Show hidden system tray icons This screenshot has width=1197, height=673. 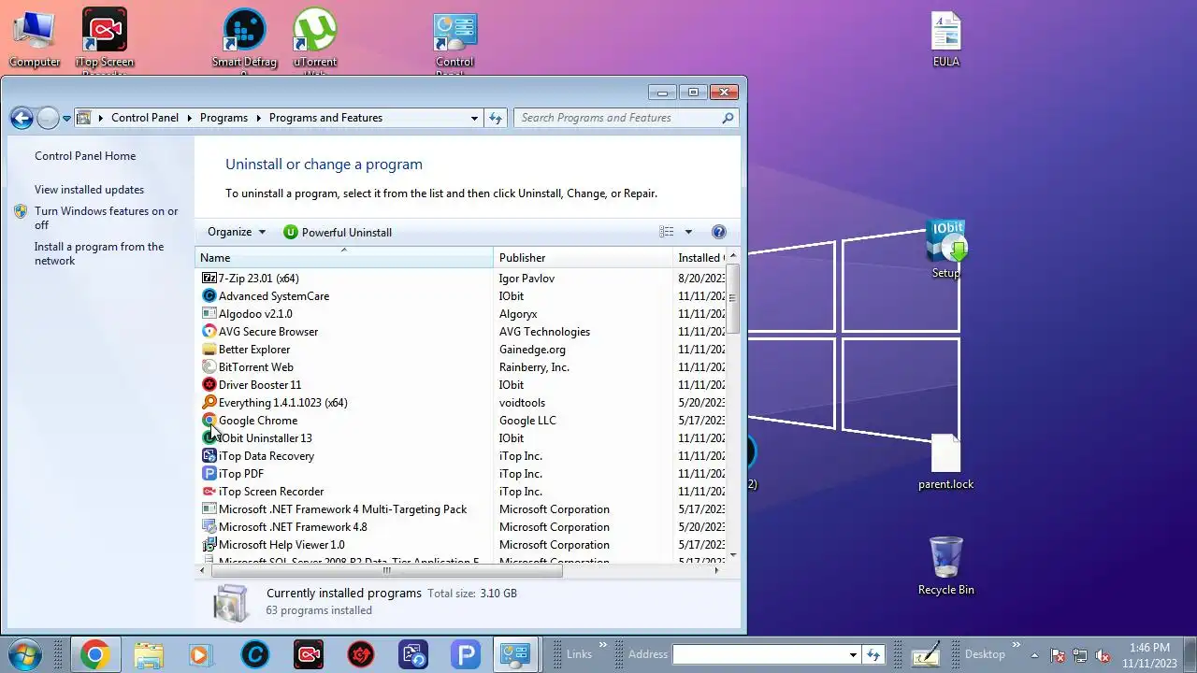[x=1034, y=654]
